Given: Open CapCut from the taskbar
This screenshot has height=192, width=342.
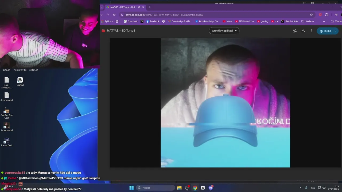Looking at the screenshot, I should click(203, 188).
